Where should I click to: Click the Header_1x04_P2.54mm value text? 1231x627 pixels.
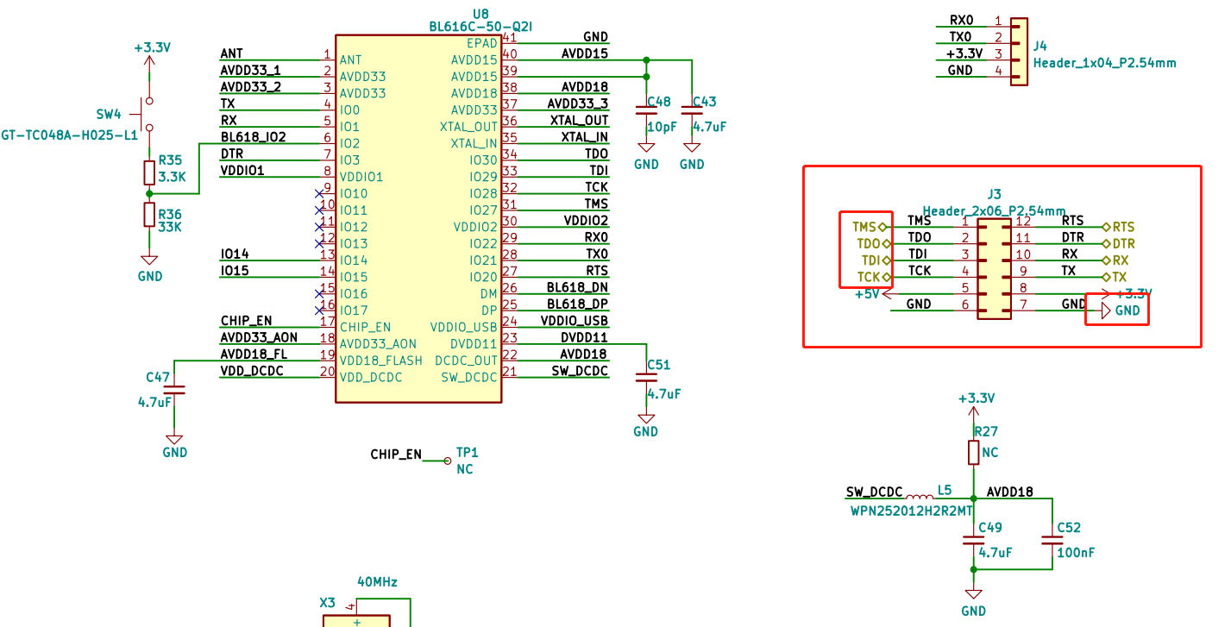tap(1104, 63)
